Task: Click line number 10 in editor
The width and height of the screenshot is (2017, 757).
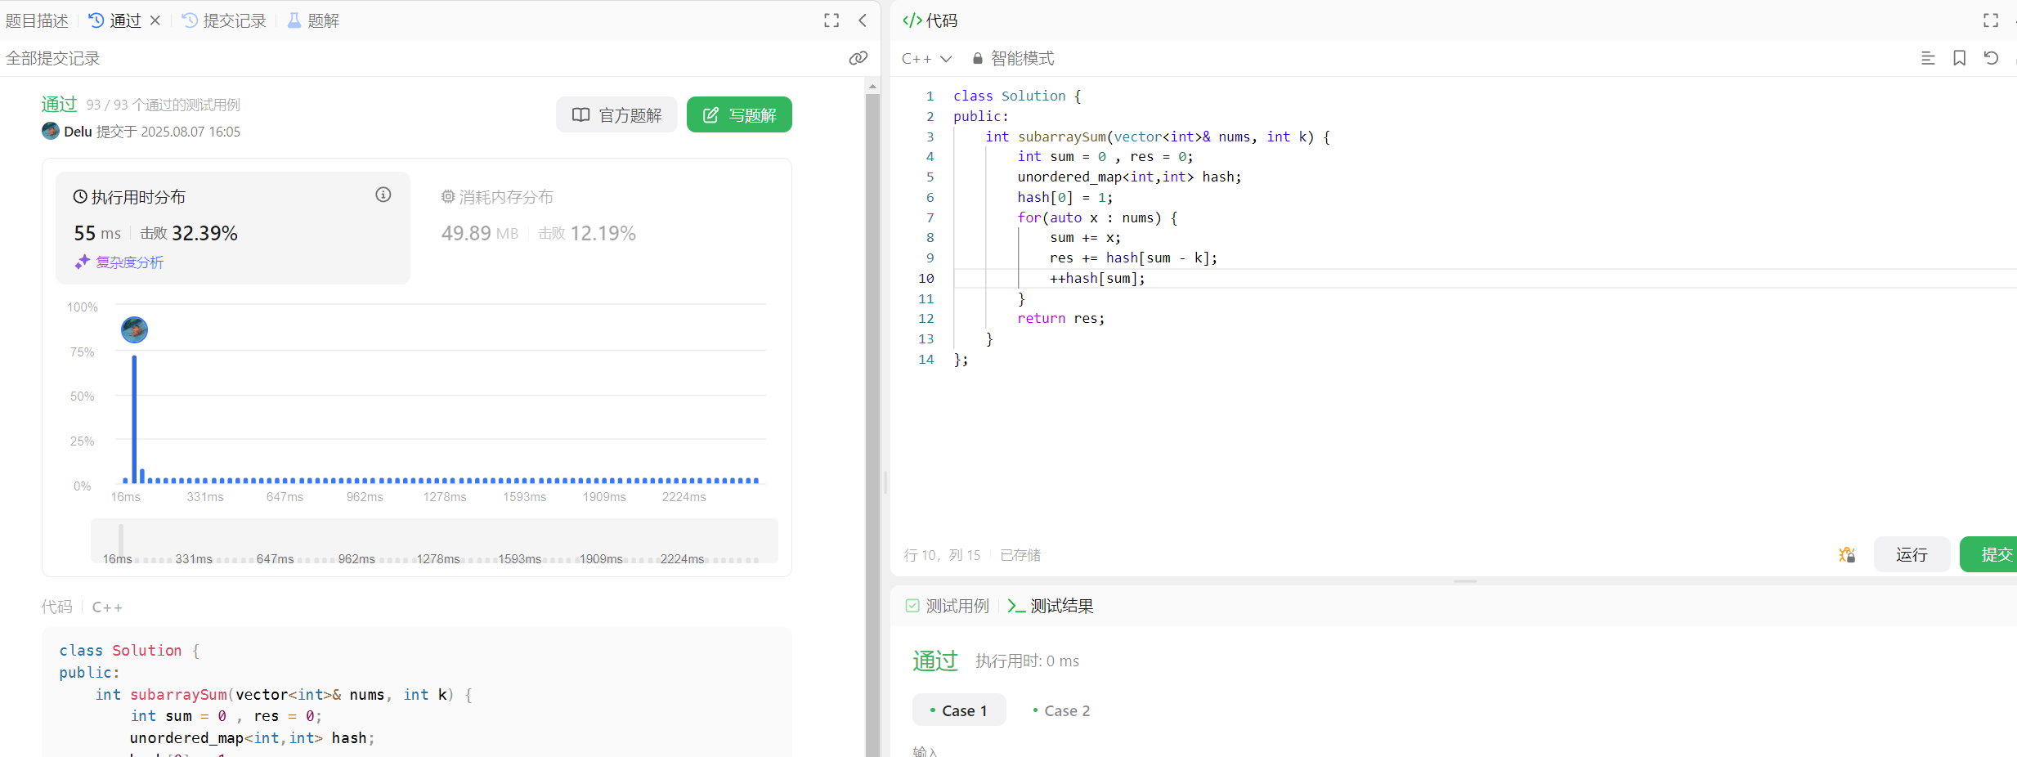Action: 926,278
